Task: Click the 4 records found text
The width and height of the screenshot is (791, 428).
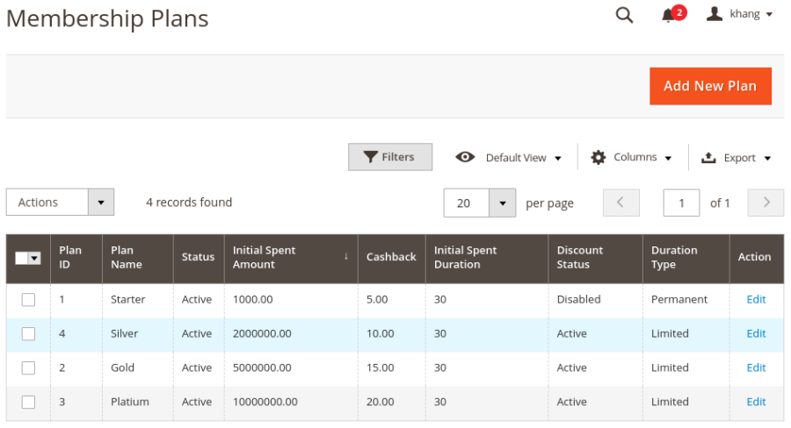Action: [189, 203]
